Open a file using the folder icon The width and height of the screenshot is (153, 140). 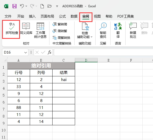49,6
